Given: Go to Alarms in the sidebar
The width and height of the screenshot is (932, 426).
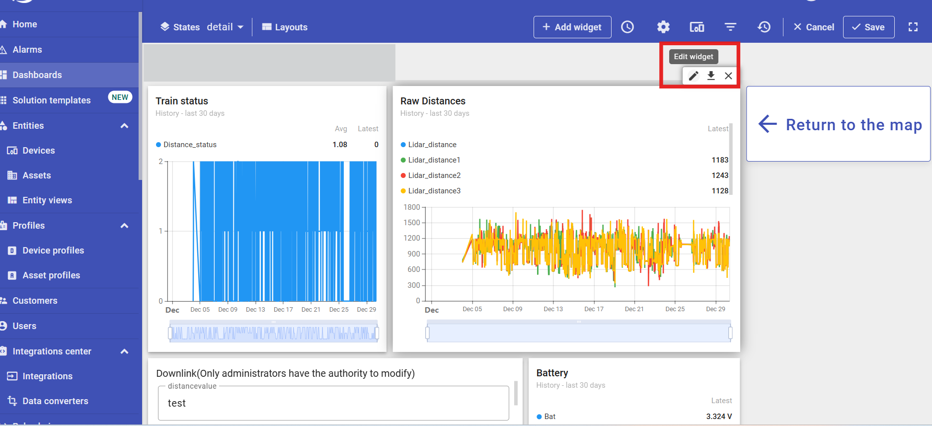Looking at the screenshot, I should (27, 50).
